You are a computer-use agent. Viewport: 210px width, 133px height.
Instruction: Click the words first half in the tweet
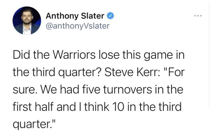pyautogui.click(x=33, y=107)
